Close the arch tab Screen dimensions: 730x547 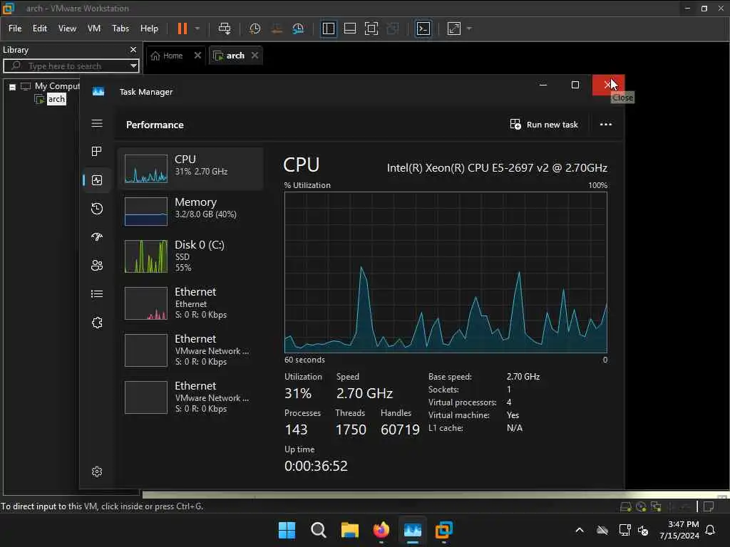(x=255, y=56)
